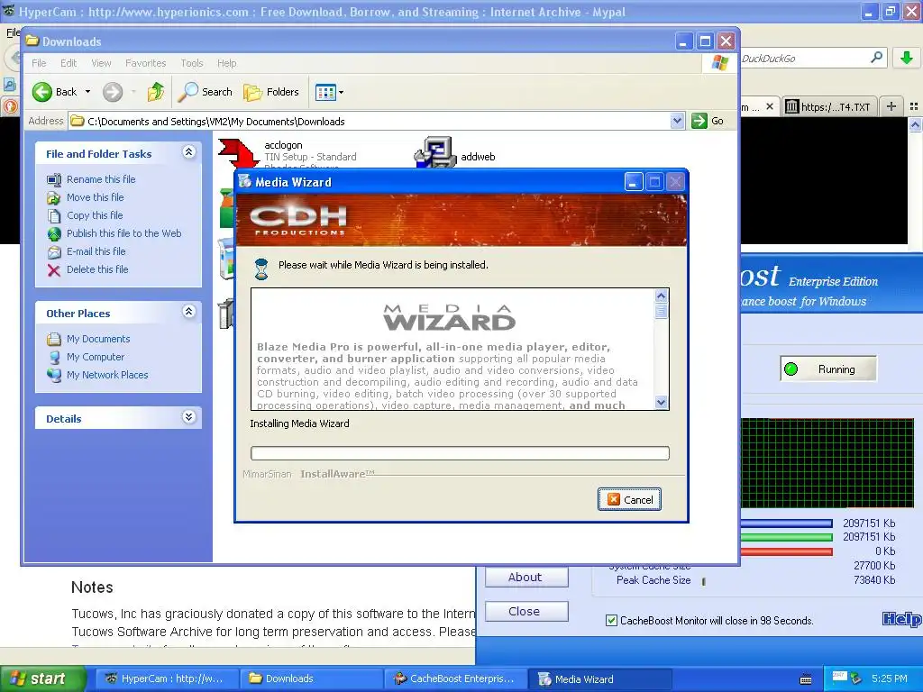923x692 pixels.
Task: Click the hourglass icon in Media Wizard
Action: [261, 269]
